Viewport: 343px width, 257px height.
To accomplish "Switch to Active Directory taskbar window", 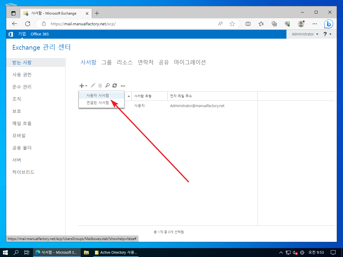I will tap(116, 253).
